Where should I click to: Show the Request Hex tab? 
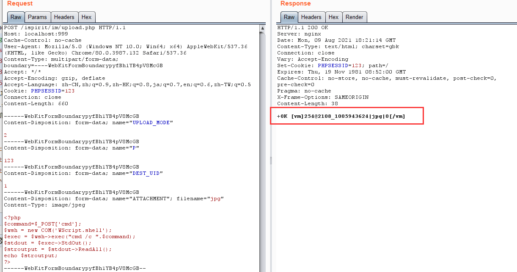87,17
